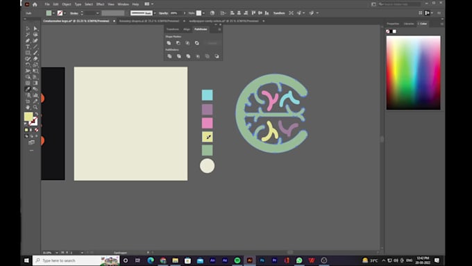Apply the Minus Back pathfinder
The width and height of the screenshot is (472, 266).
click(x=217, y=56)
